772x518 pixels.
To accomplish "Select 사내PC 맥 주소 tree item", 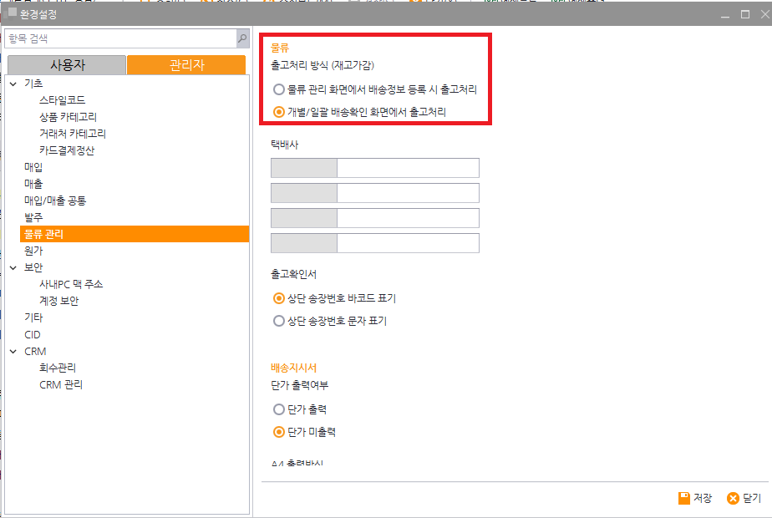I will click(x=71, y=284).
